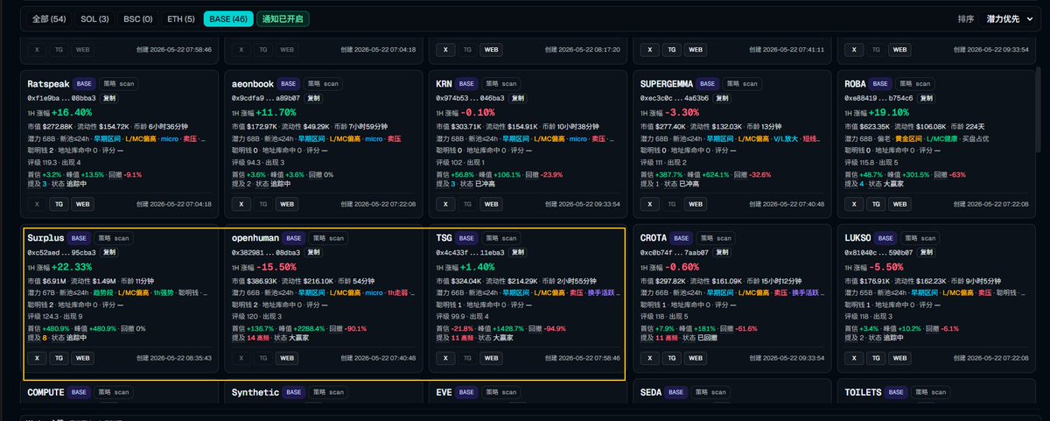The image size is (1050, 421).
Task: Open the SUPERGEMMA TG link
Action: (671, 204)
